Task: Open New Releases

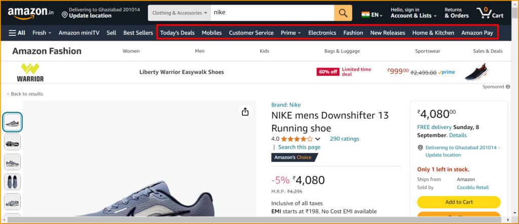Action: click(x=388, y=33)
